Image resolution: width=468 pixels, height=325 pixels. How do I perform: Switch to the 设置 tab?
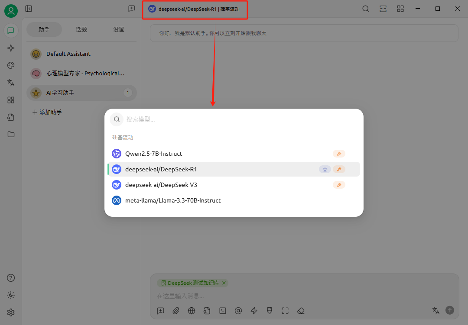(x=118, y=29)
